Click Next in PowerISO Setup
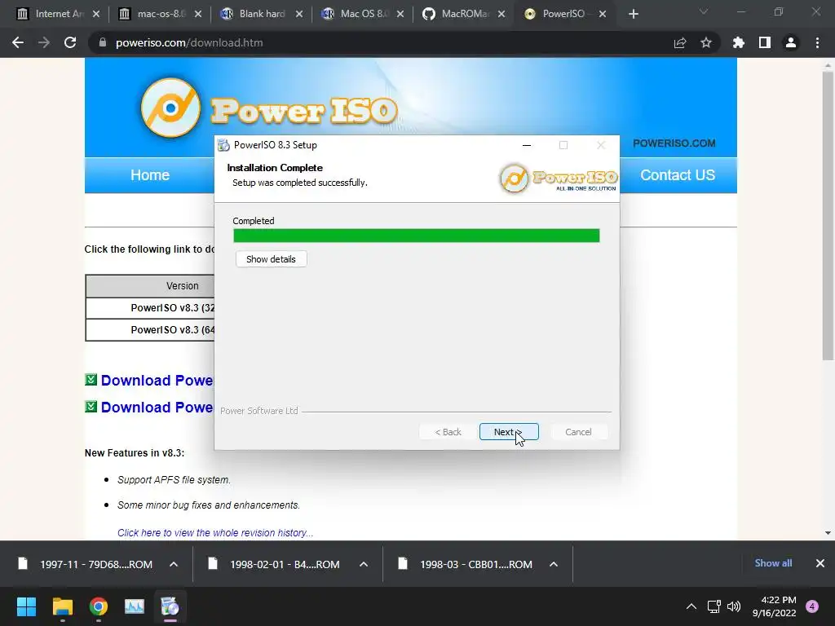This screenshot has width=835, height=626. [509, 432]
